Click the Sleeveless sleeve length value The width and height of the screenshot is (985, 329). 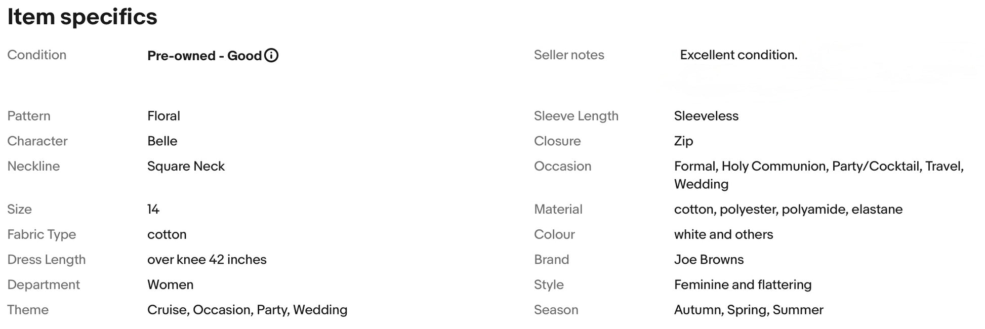click(x=706, y=116)
